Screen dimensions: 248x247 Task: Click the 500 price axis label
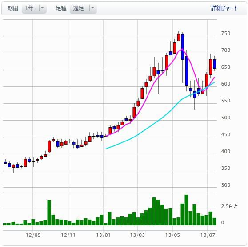[x=226, y=118]
